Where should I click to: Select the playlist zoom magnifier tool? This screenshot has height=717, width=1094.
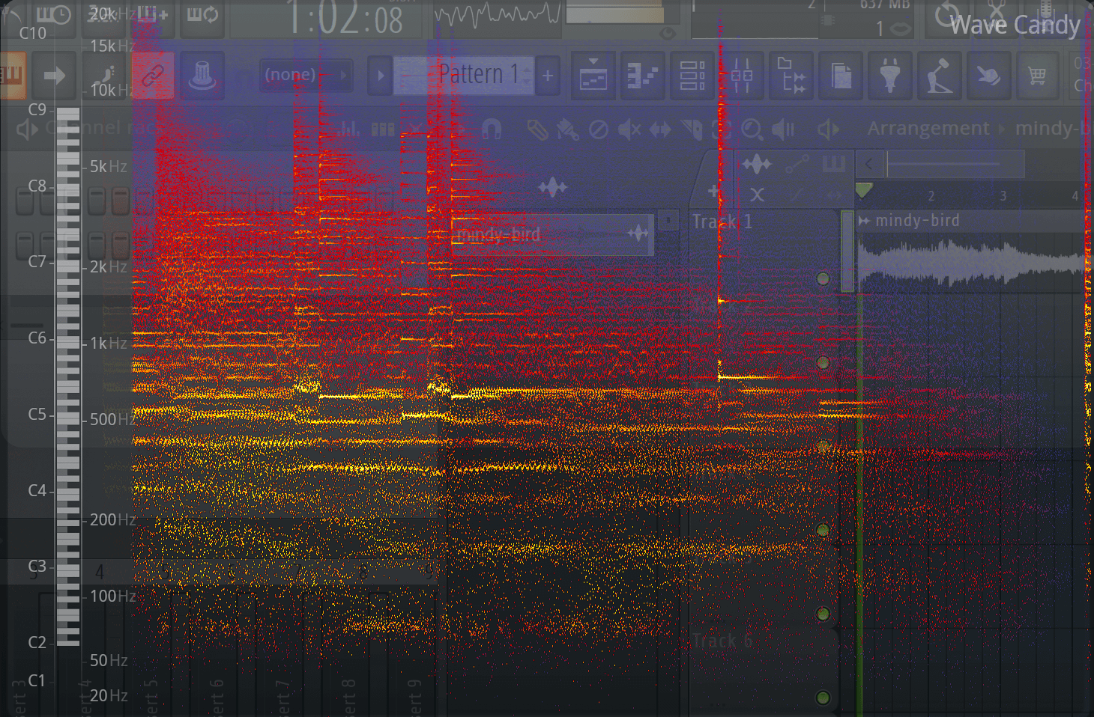point(751,129)
